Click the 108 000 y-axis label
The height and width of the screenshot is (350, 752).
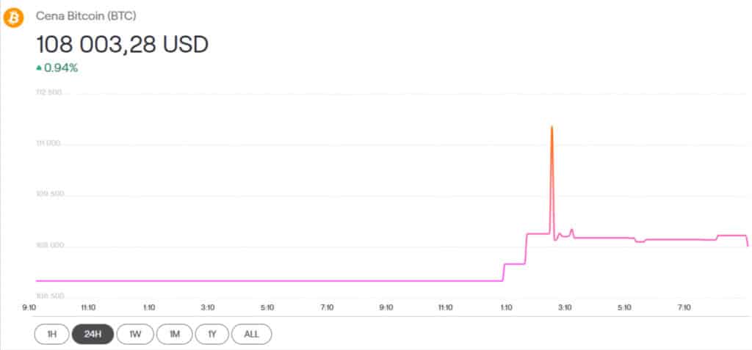tap(48, 246)
